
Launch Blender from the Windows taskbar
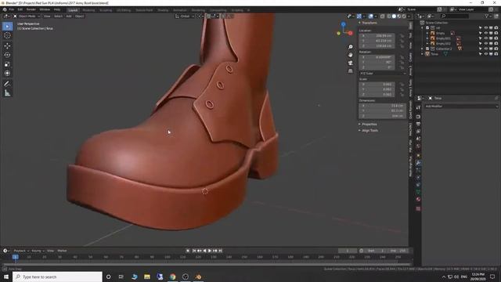[x=198, y=277]
